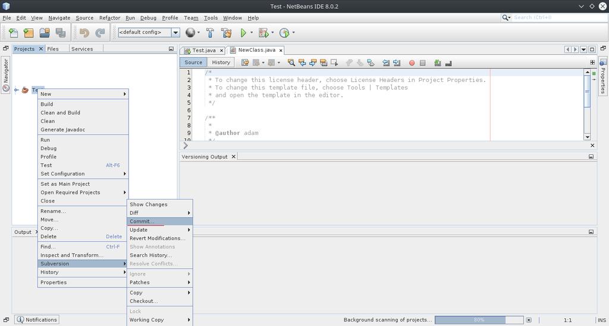The width and height of the screenshot is (609, 326).
Task: Click the Shift Line Right icon
Action: pyautogui.click(x=397, y=63)
